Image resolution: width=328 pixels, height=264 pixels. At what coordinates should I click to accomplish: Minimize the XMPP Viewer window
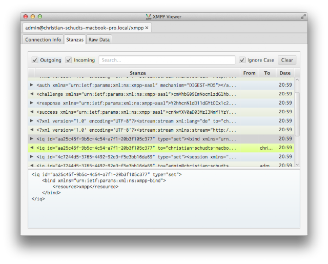point(33,16)
